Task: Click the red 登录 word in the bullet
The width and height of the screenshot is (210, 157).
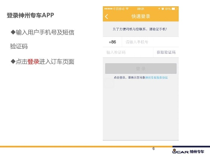Action: click(x=33, y=62)
